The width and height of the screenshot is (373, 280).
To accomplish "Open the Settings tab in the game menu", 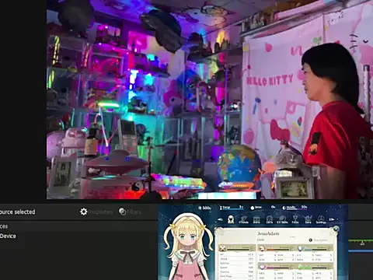I will click(321, 220).
